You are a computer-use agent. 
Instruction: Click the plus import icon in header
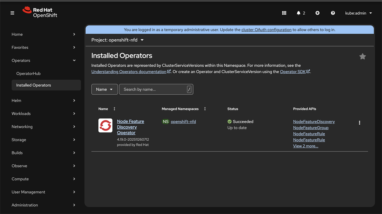(x=317, y=13)
